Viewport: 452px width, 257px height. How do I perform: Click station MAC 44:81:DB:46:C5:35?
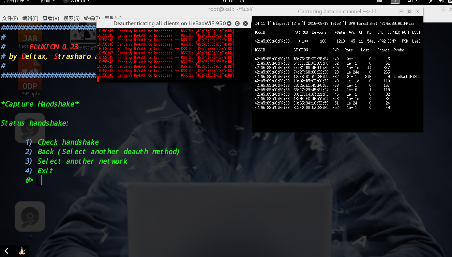click(311, 68)
